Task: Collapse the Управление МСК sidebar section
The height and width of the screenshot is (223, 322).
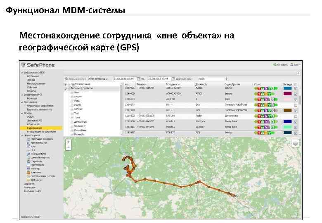Action: 22,95
